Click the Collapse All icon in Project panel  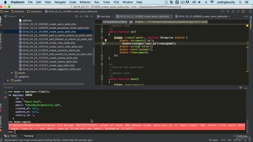pyautogui.click(x=81, y=17)
